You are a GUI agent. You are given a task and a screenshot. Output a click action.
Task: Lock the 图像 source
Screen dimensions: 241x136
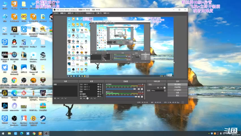tap(101, 92)
